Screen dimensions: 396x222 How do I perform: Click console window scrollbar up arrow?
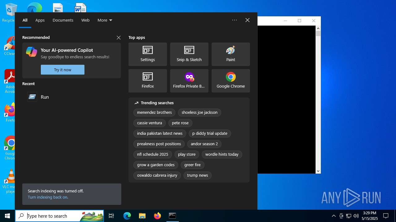click(318, 28)
